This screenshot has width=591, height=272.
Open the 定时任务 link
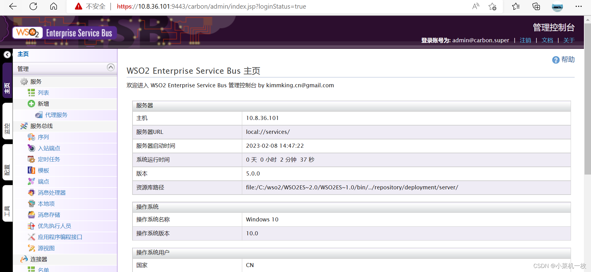point(49,159)
